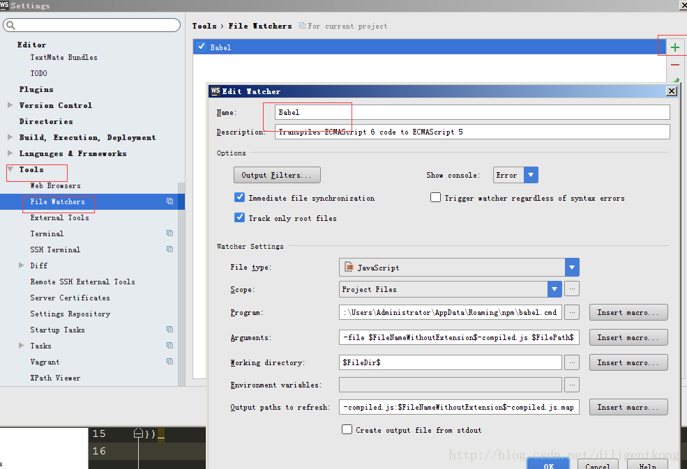The height and width of the screenshot is (469, 687).
Task: Insert macro for Working directory field
Action: [x=628, y=362]
